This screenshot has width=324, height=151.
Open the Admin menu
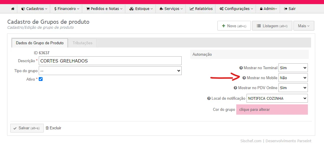click(268, 9)
